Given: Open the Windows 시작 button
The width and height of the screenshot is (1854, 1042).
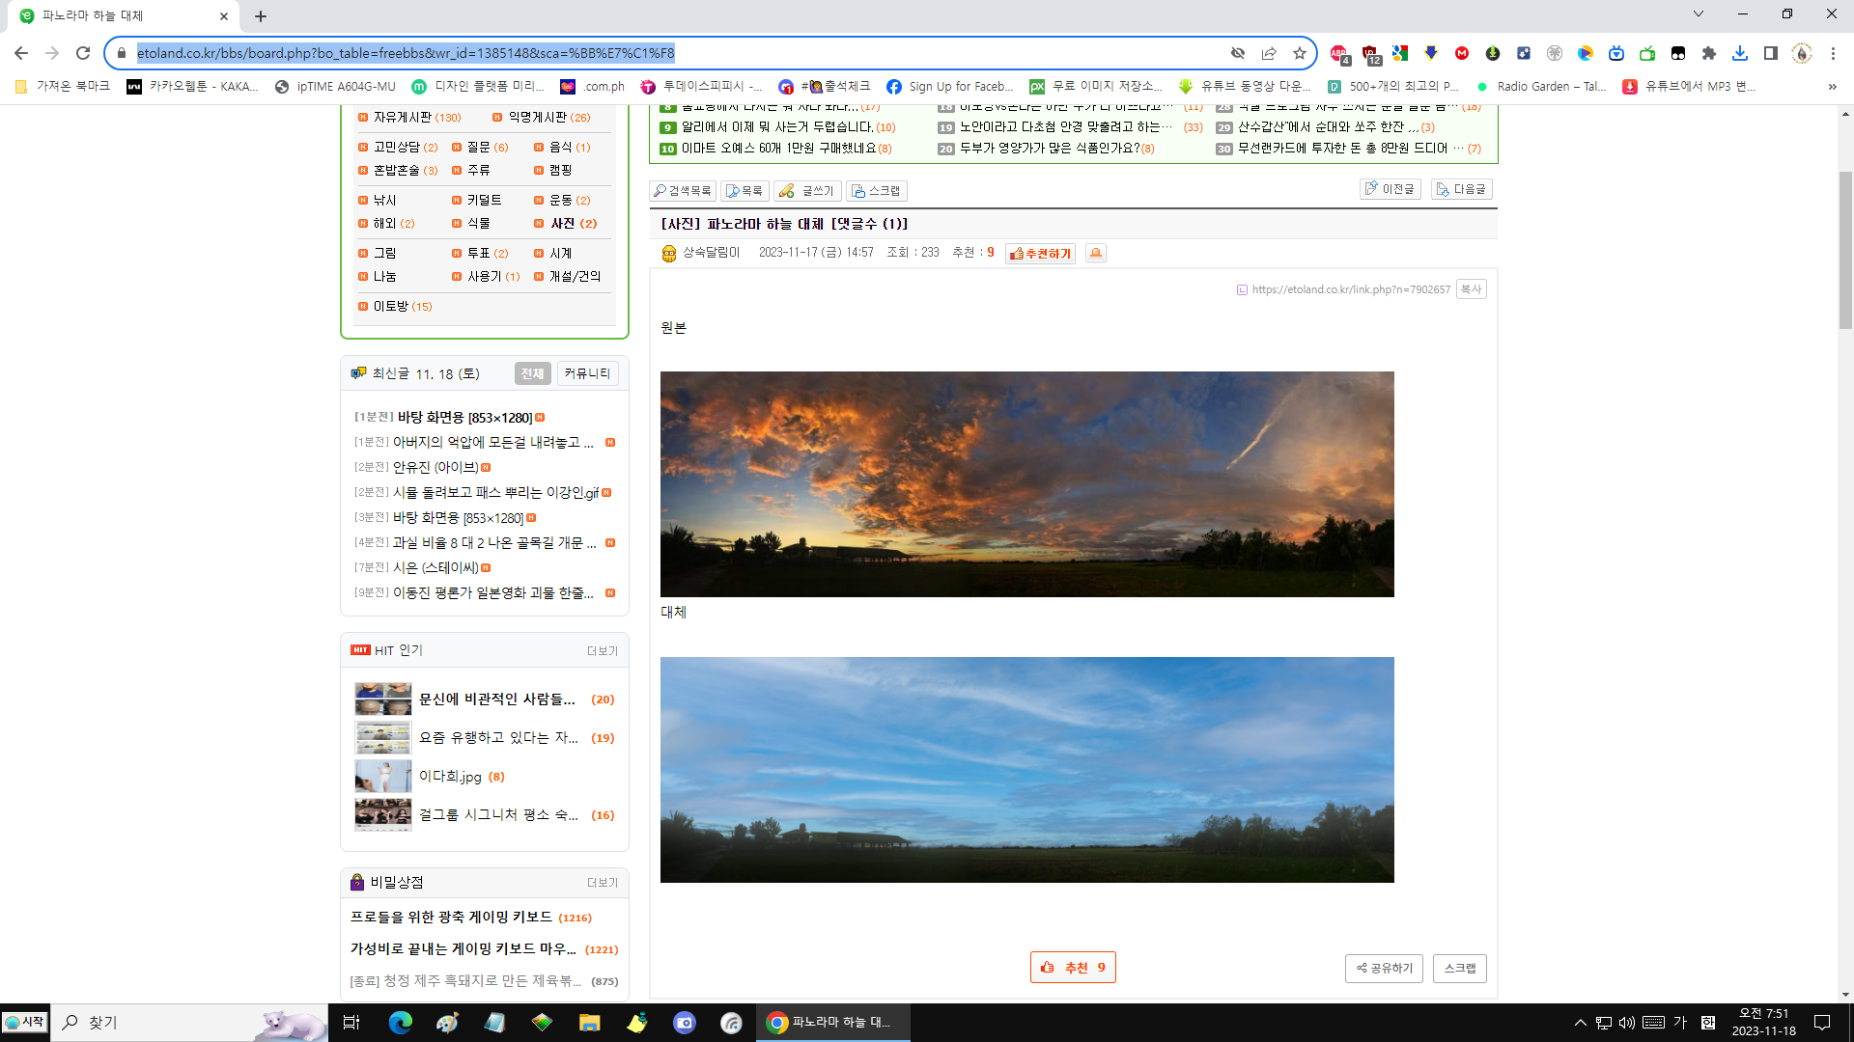Looking at the screenshot, I should (25, 1022).
